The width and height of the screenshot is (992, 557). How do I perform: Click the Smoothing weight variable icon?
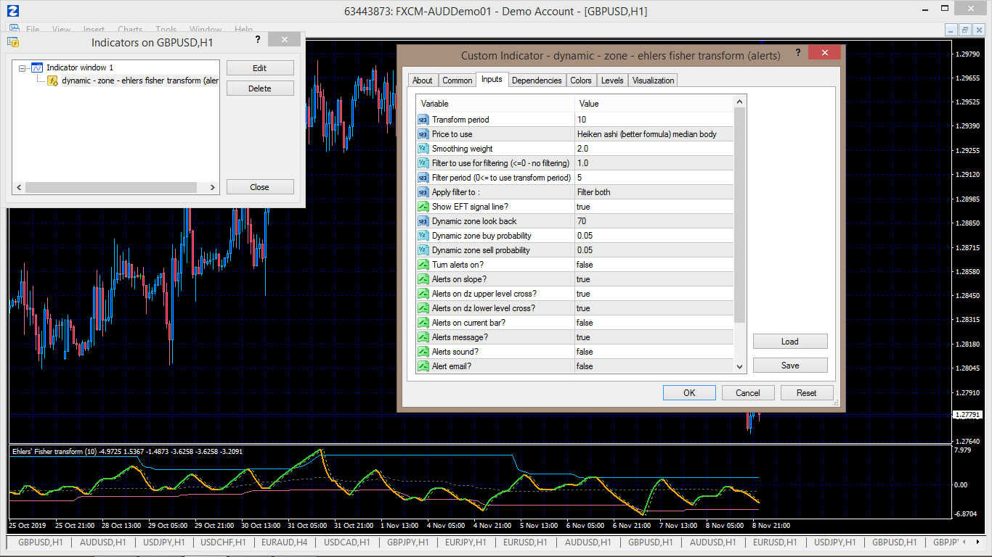point(423,149)
